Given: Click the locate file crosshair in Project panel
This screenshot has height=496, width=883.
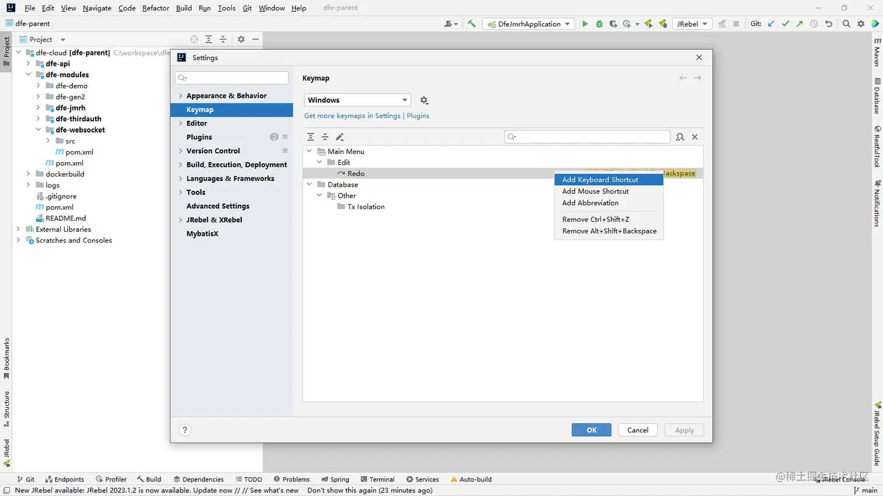Looking at the screenshot, I should pyautogui.click(x=194, y=39).
